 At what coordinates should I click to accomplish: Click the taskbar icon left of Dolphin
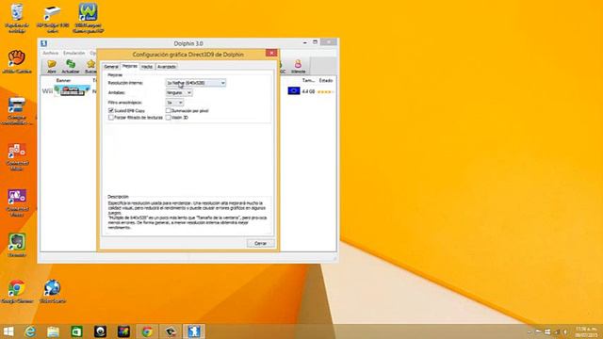click(171, 331)
